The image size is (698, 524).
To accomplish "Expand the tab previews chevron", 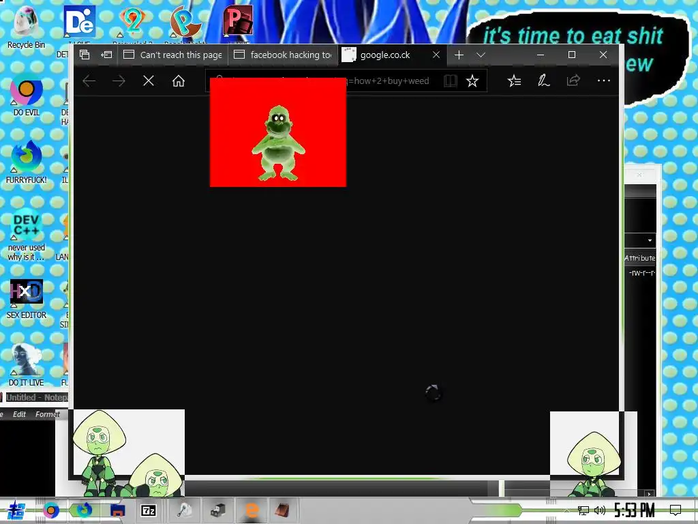I will [x=481, y=55].
